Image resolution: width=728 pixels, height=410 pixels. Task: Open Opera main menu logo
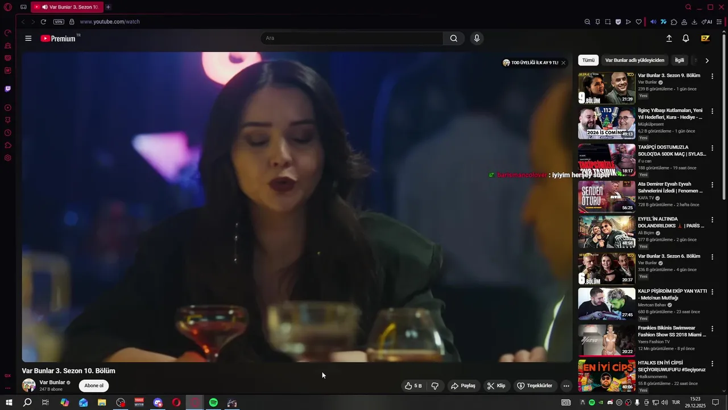click(7, 7)
